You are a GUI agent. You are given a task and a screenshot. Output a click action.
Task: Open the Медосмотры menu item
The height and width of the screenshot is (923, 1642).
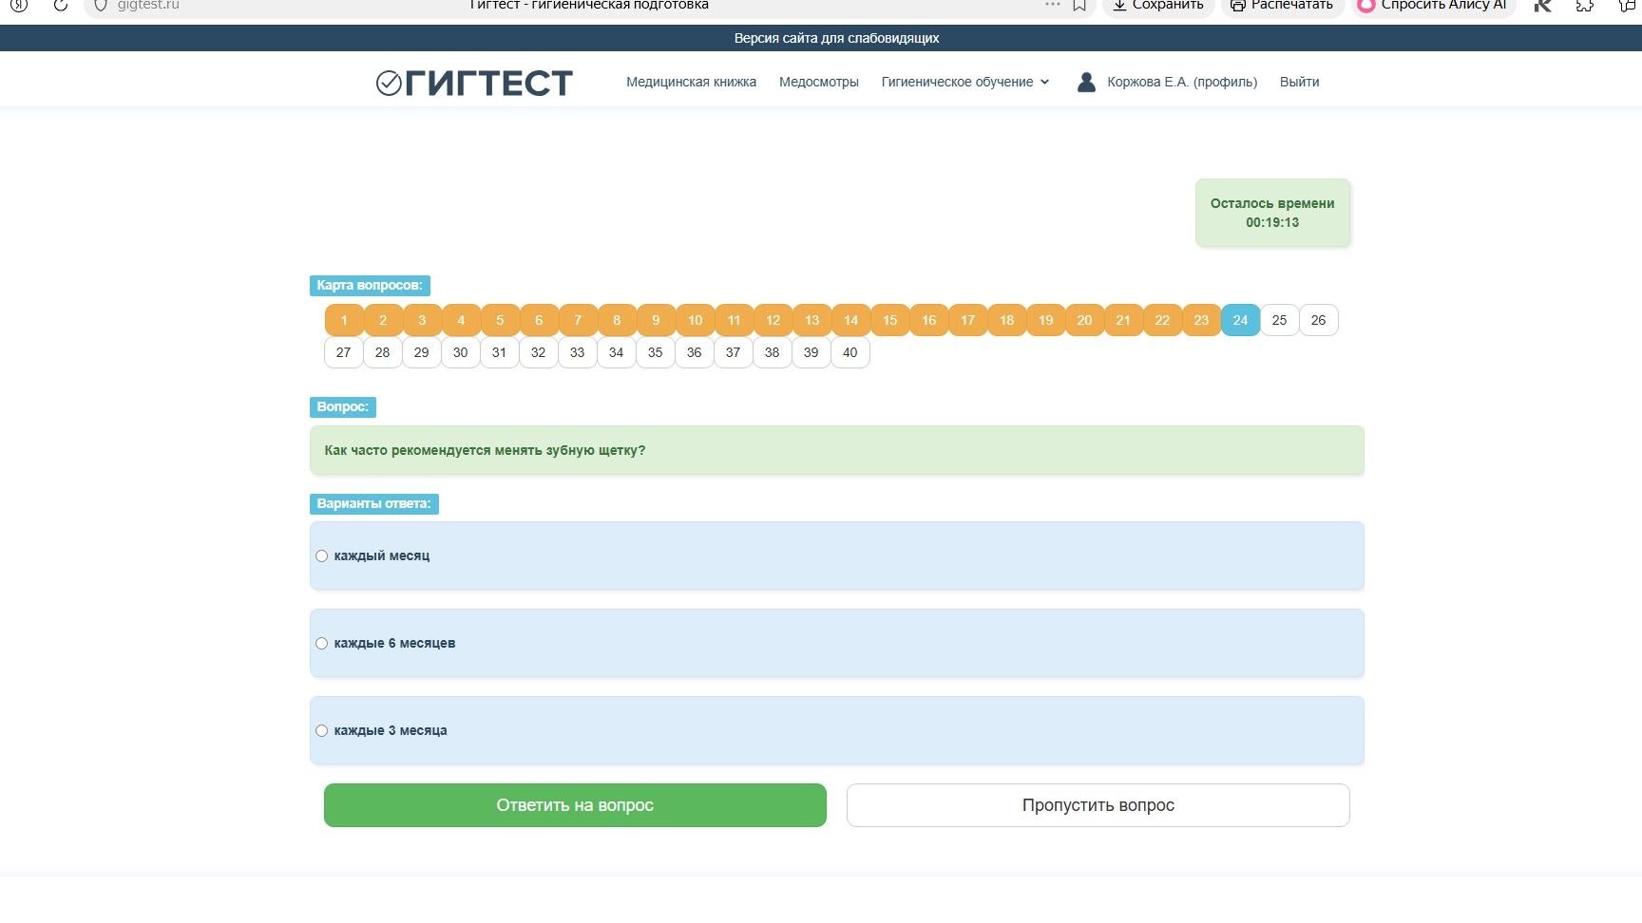click(818, 82)
